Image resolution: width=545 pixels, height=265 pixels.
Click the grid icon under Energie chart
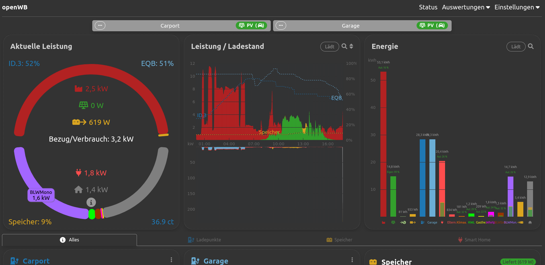384,222
